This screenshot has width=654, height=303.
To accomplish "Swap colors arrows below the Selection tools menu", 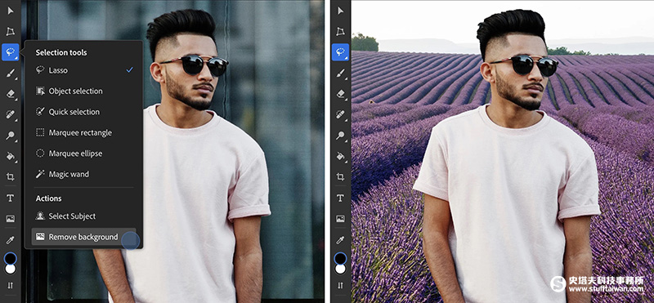I will [11, 286].
